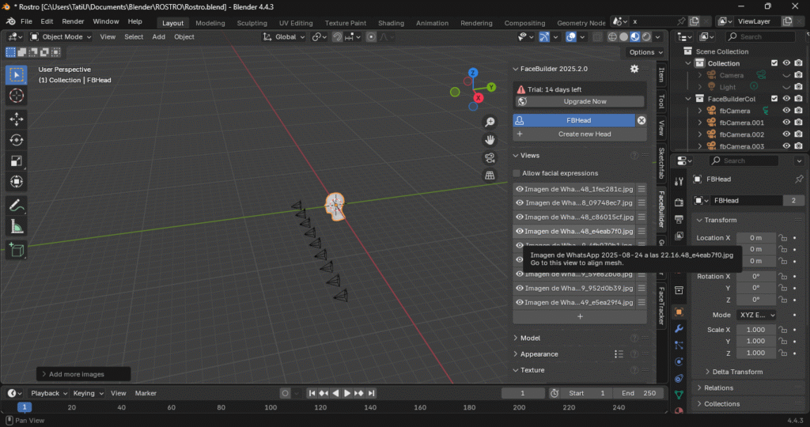Viewport: 810px width, 427px height.
Task: Expand the Appearance panel
Action: tap(539, 354)
